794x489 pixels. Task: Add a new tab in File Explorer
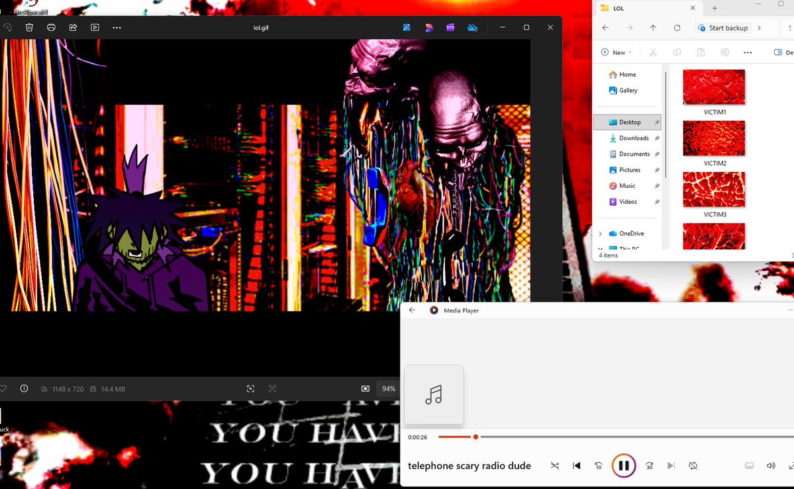coord(715,8)
